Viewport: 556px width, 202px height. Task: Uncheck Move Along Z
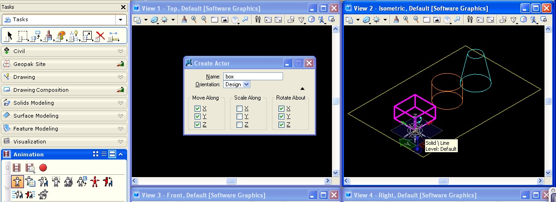(x=197, y=125)
